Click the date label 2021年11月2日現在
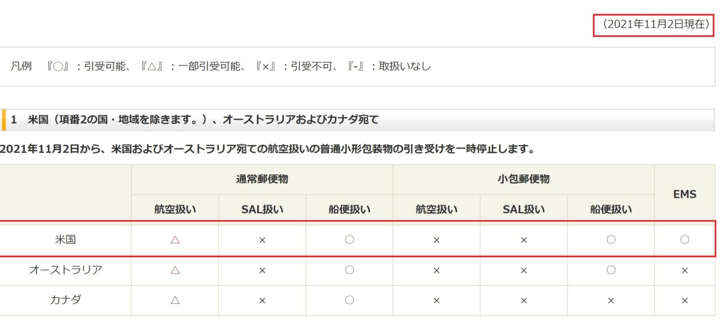 pos(656,25)
